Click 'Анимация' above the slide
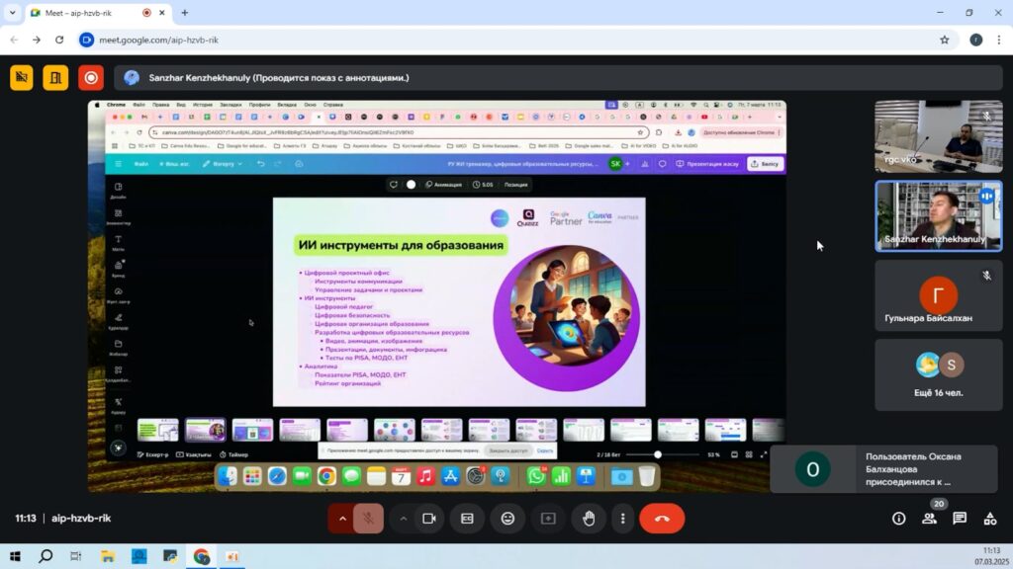The image size is (1013, 569). [x=443, y=185]
